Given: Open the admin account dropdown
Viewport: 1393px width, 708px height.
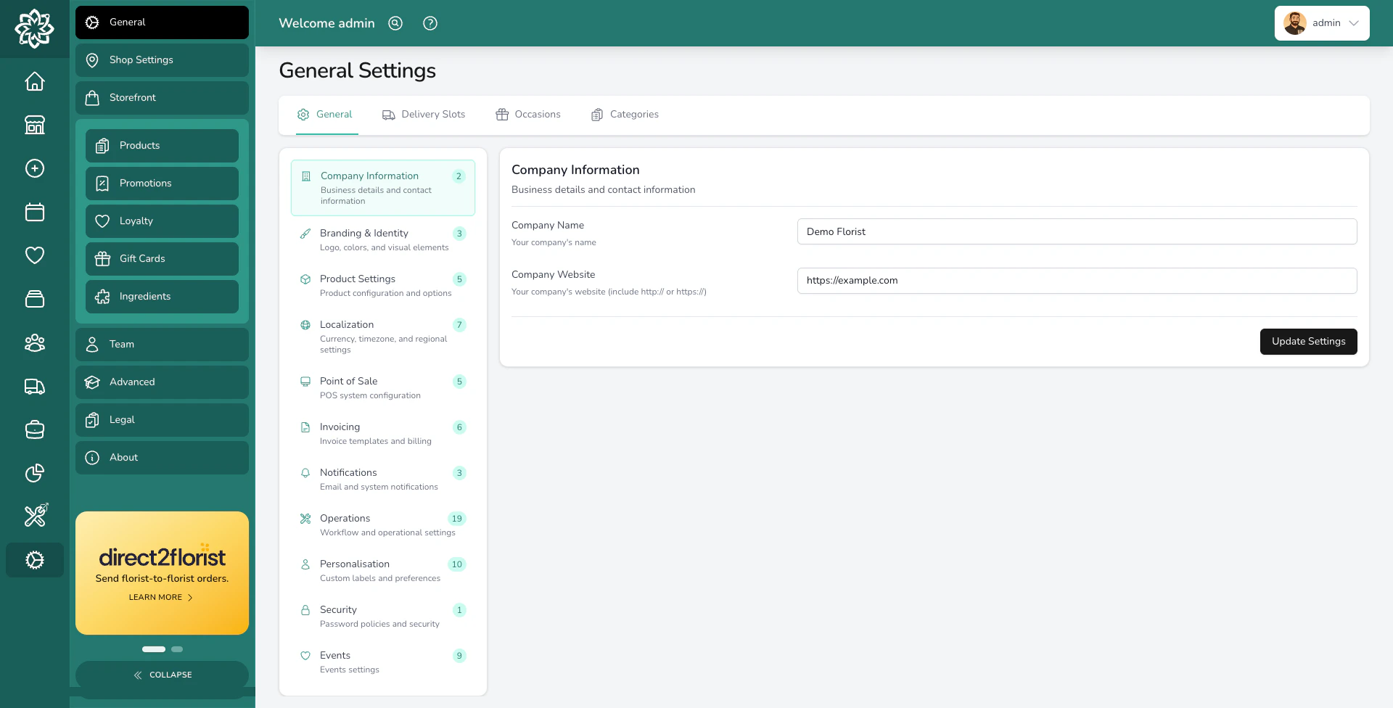Looking at the screenshot, I should pyautogui.click(x=1322, y=22).
